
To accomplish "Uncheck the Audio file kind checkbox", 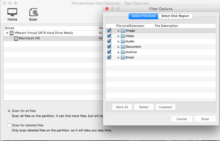I will point(109,41).
